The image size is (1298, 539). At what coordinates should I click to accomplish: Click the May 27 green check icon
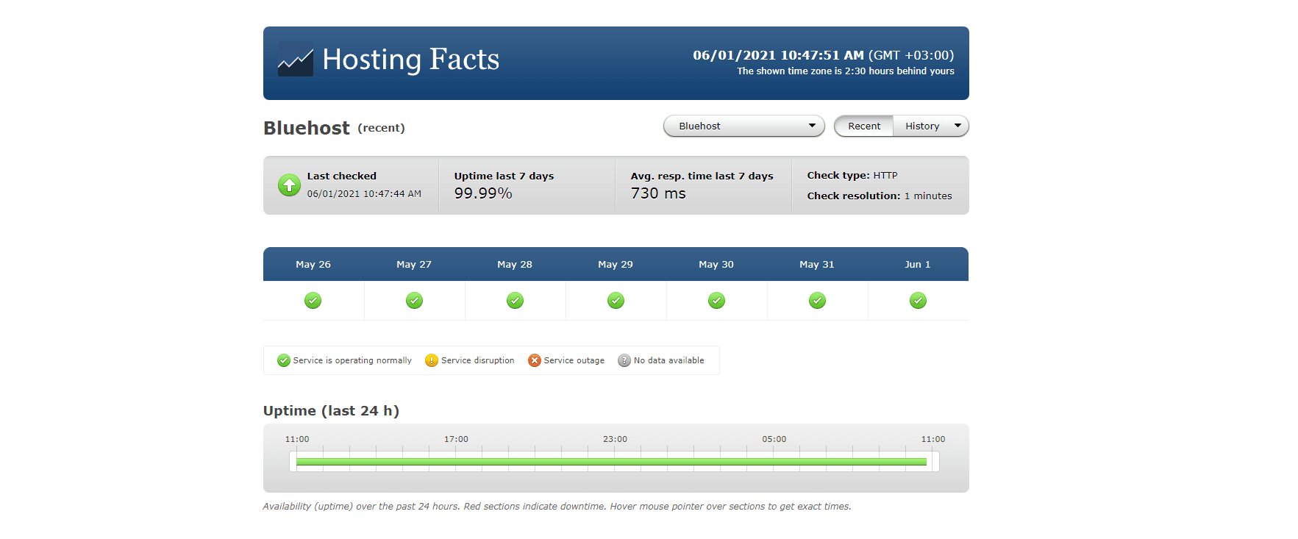pyautogui.click(x=414, y=300)
